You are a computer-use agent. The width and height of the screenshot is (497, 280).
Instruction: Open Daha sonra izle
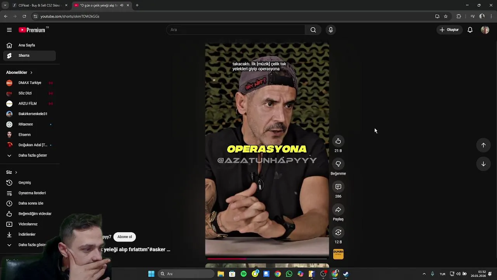pyautogui.click(x=30, y=203)
